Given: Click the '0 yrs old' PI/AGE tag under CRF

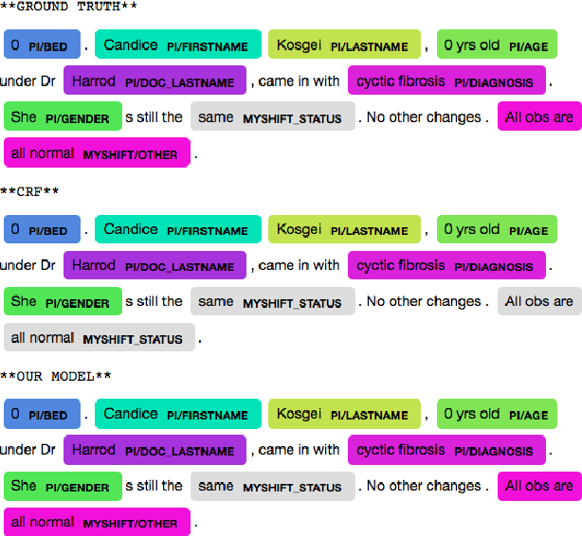Looking at the screenshot, I should 496,230.
